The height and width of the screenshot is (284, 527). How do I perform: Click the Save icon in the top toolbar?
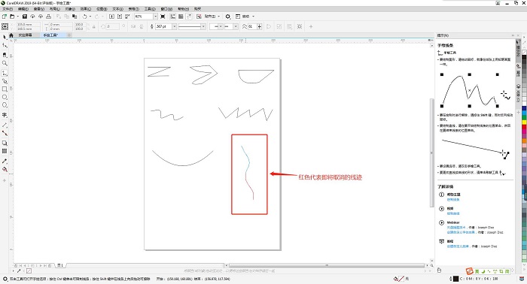(x=25, y=17)
